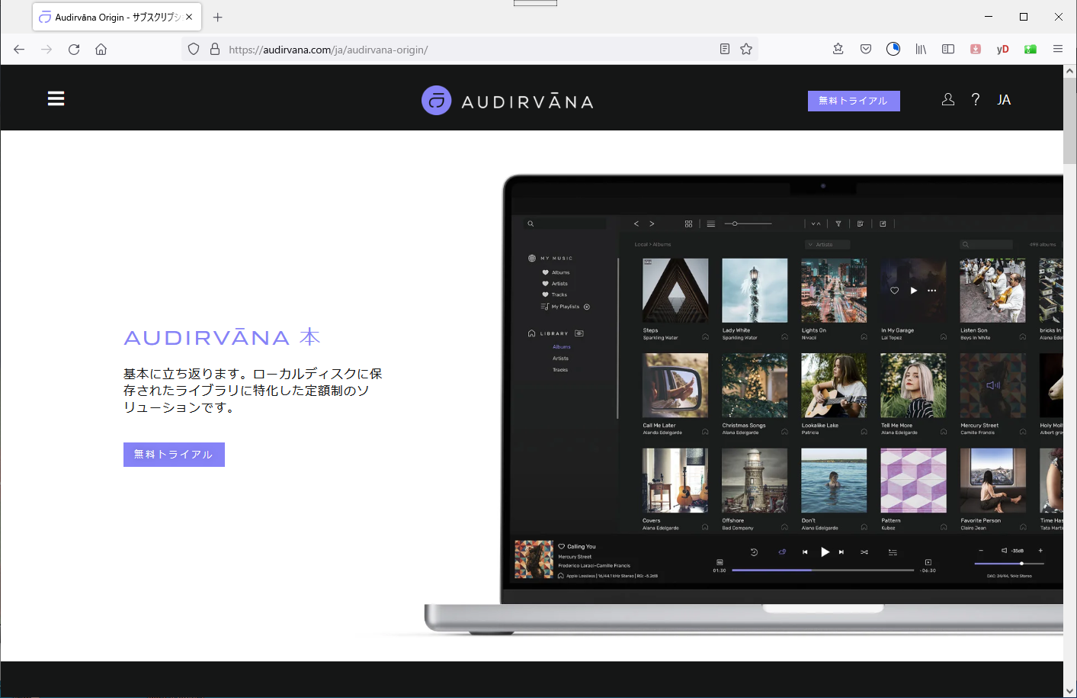The image size is (1077, 698).
Task: Click the repeat icon in the playback bar
Action: pos(782,552)
